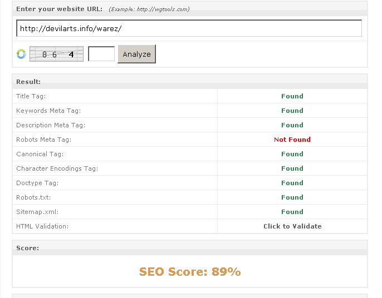
Task: Open the Click to Validate link
Action: coord(292,226)
